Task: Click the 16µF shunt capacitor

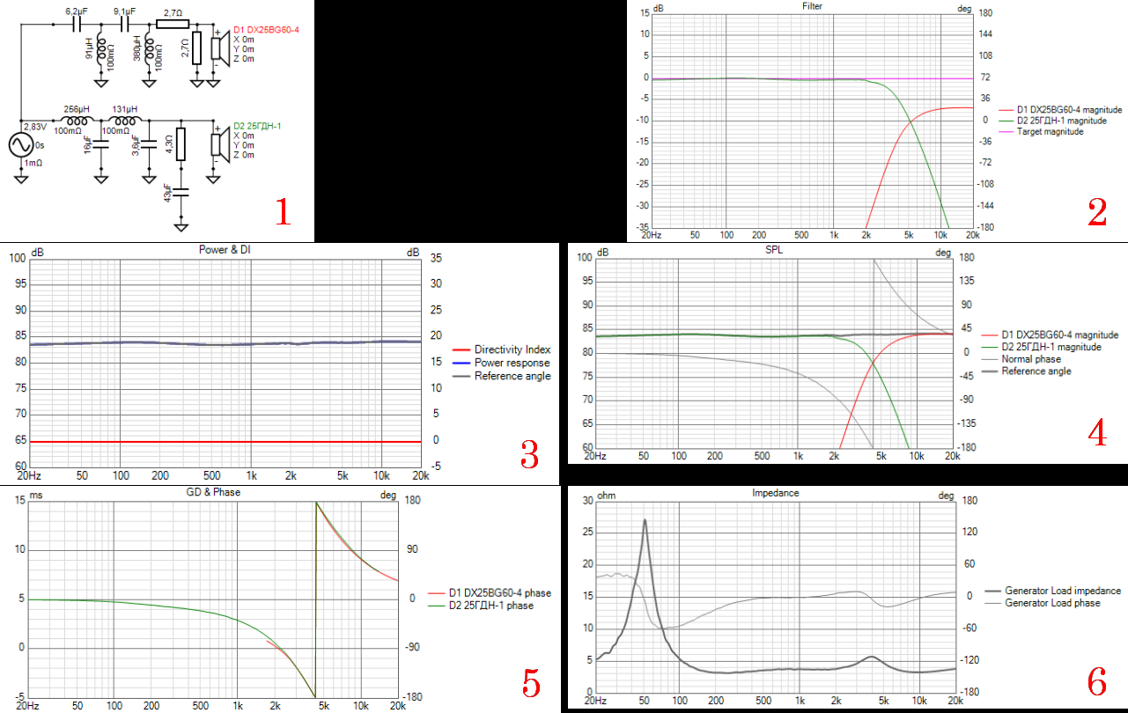Action: point(101,144)
